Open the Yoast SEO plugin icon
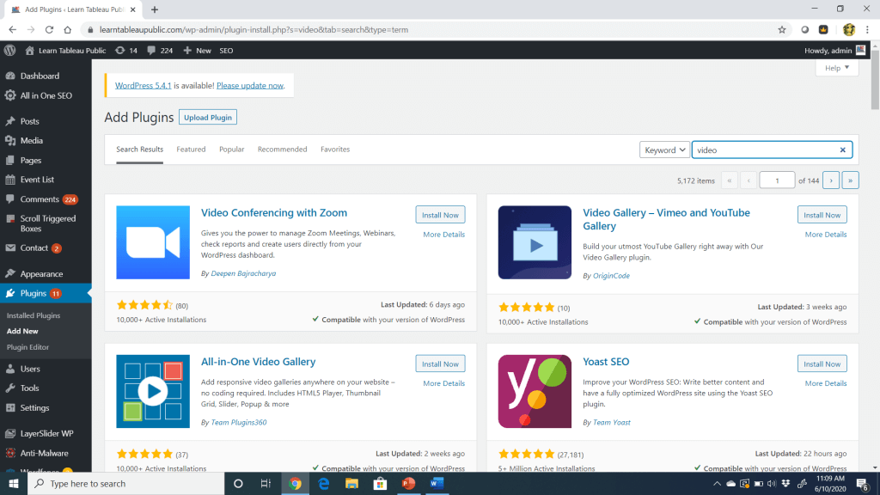Screen dimensions: 880x495 point(535,391)
